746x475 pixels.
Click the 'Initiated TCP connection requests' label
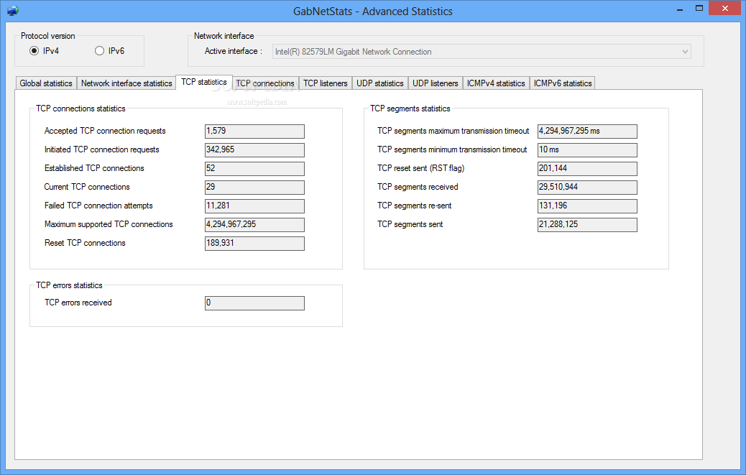[x=102, y=149]
